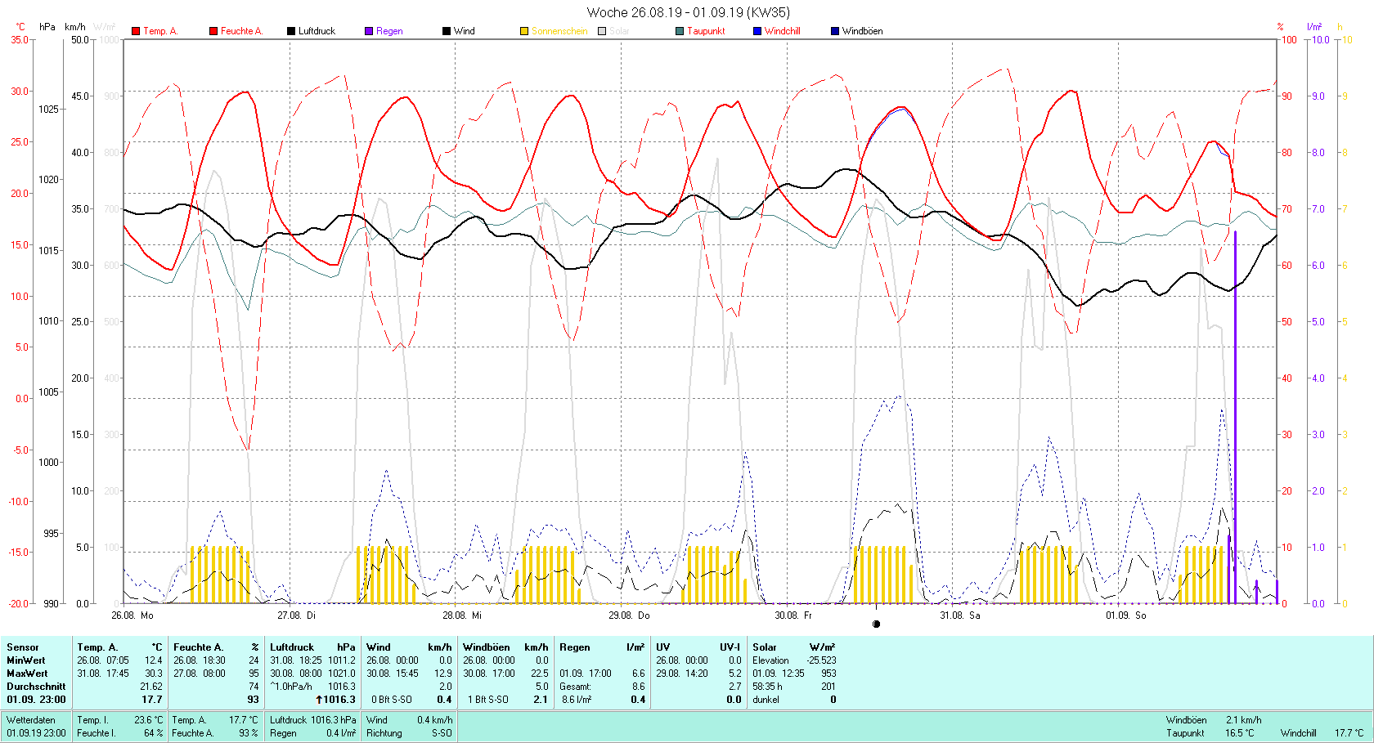Select the dark blue Windböen legend swatch

[835, 31]
